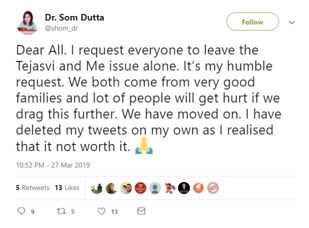This screenshot has height=228, width=309.
Task: Click the grey default silhouette liker avatar
Action: coord(155,187)
